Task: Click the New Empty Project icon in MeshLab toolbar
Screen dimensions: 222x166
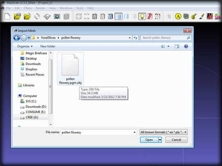Action: click(x=8, y=16)
